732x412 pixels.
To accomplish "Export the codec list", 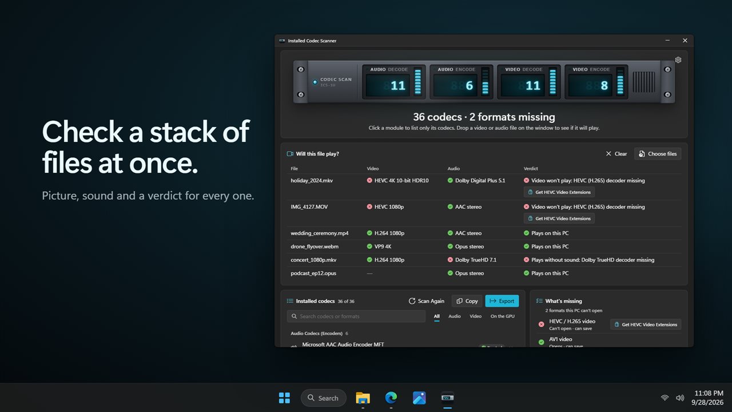I will click(502, 301).
